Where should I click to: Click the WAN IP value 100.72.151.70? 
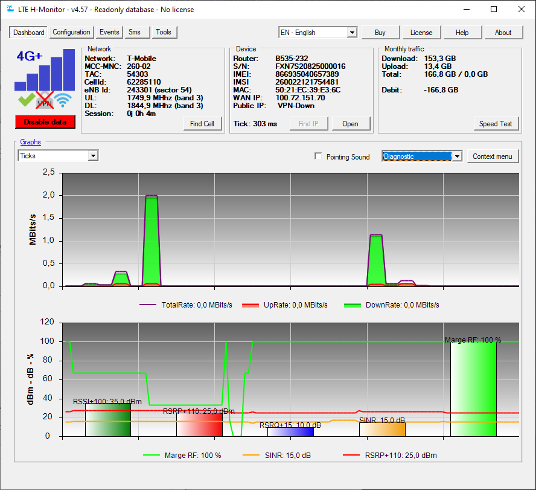click(x=300, y=98)
